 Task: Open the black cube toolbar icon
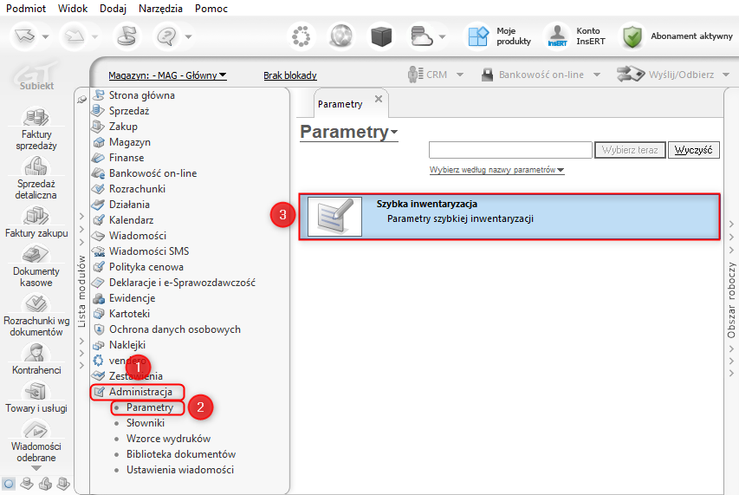coord(381,36)
